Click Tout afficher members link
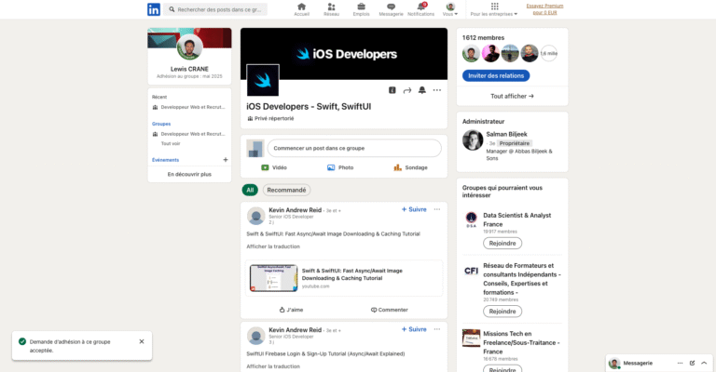Viewport: 716px width, 372px height. (512, 96)
